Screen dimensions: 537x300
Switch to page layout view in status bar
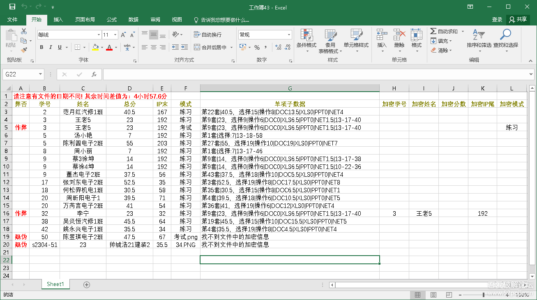click(x=433, y=295)
